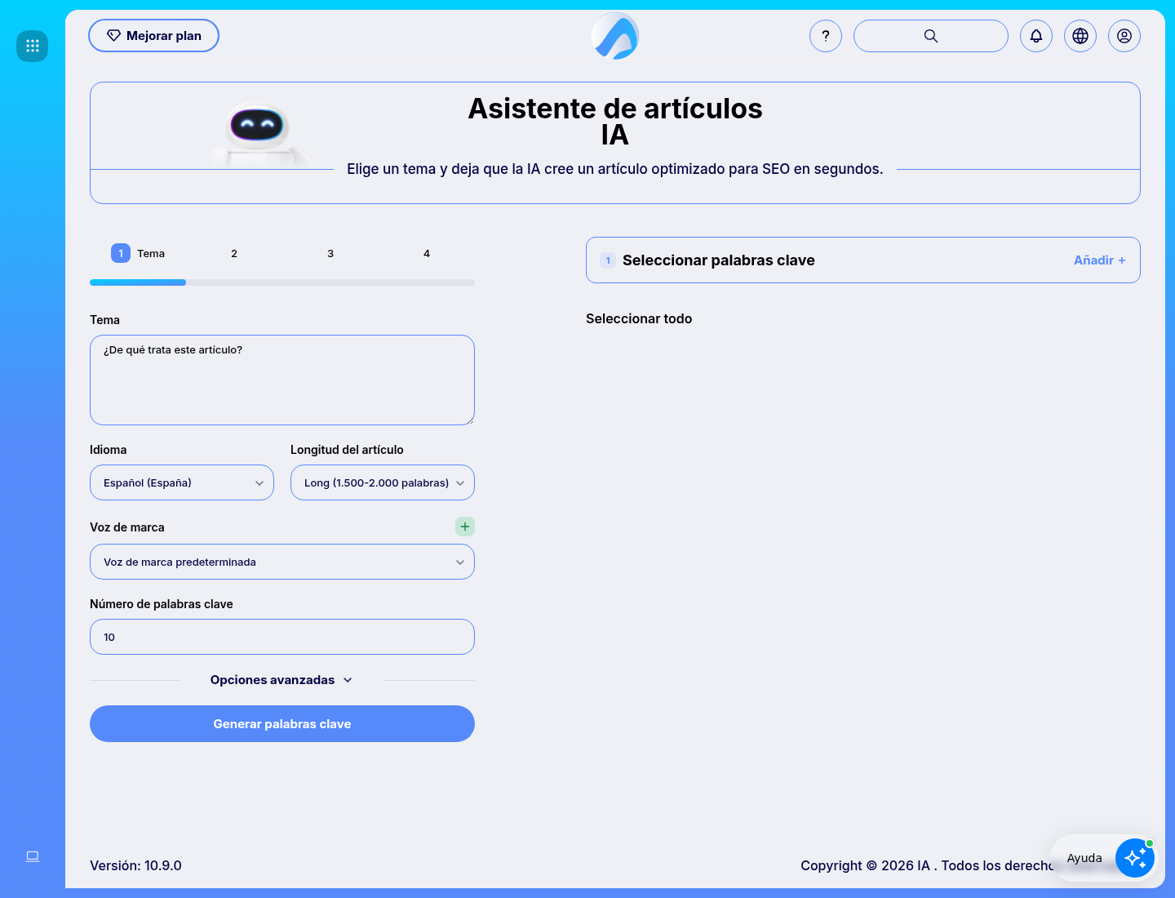Click the app logo at top center
The width and height of the screenshot is (1175, 898).
615,36
